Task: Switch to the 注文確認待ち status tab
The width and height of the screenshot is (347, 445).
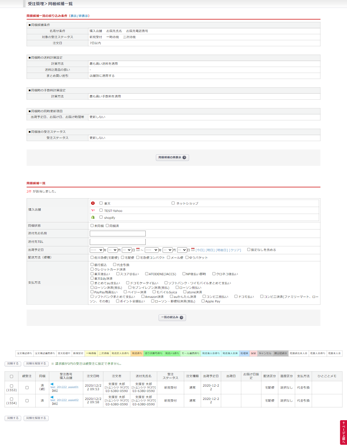Action: pos(24,353)
